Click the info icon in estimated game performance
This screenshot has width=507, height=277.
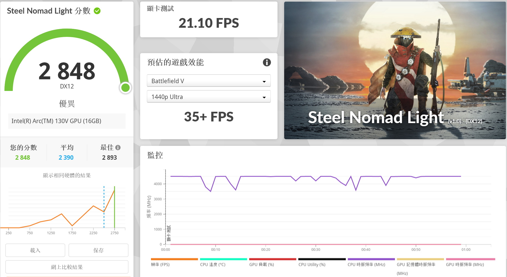click(267, 62)
